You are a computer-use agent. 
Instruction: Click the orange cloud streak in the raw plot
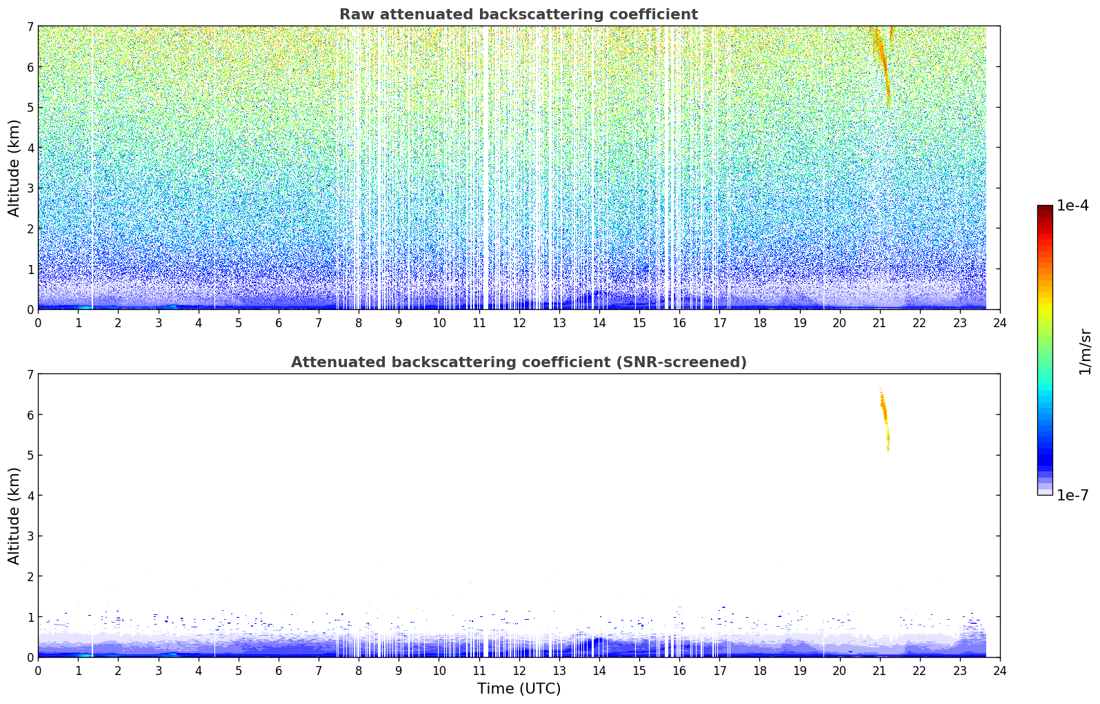882,66
